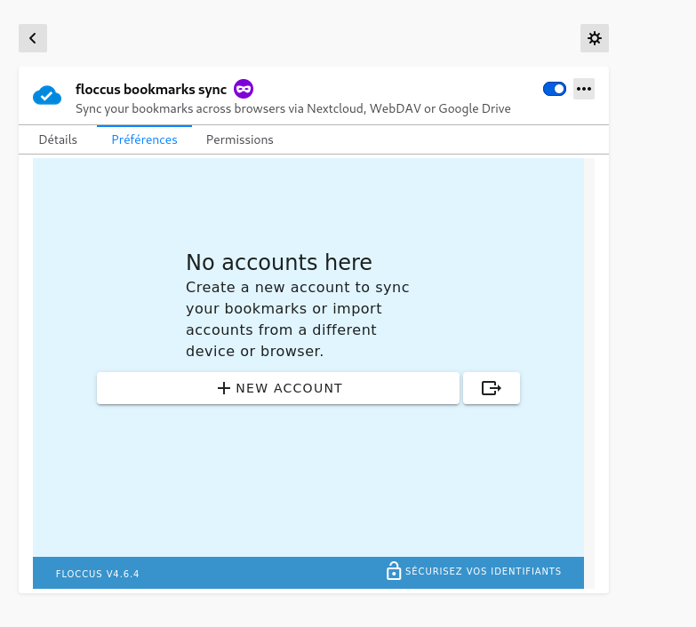Switch to the Détails tab
The width and height of the screenshot is (696, 627).
(58, 139)
